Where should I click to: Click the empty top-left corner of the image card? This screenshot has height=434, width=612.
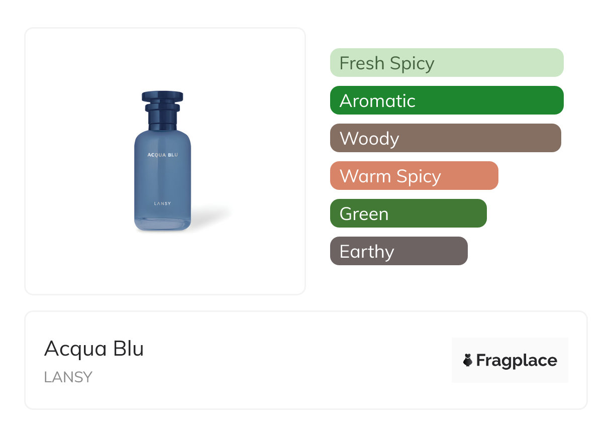(45, 48)
